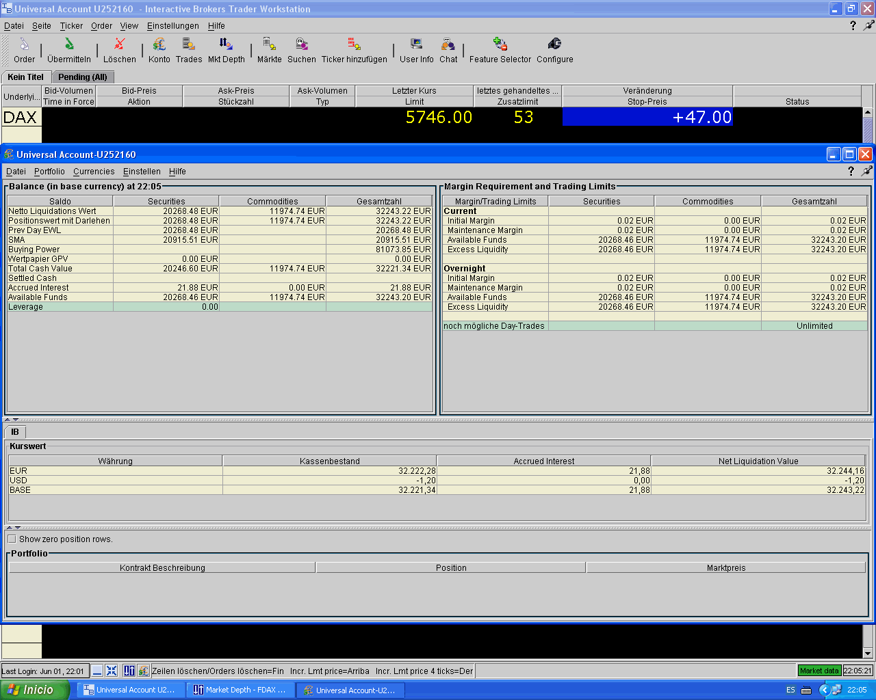Click the Buying Power row label
Screen dimensions: 876x700
point(34,250)
